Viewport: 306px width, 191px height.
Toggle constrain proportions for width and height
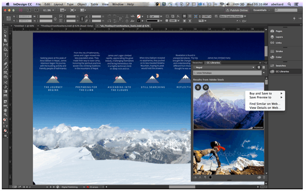(55, 19)
